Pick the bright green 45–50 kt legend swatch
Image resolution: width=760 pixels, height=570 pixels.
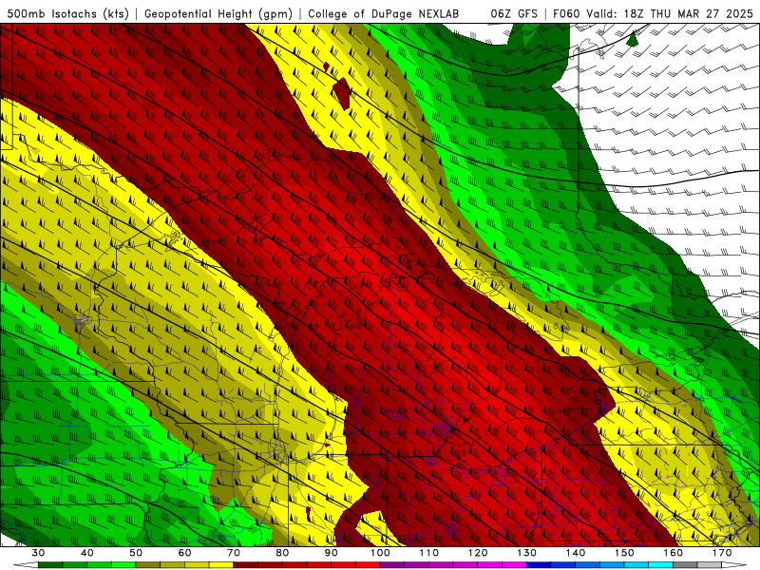(x=123, y=565)
